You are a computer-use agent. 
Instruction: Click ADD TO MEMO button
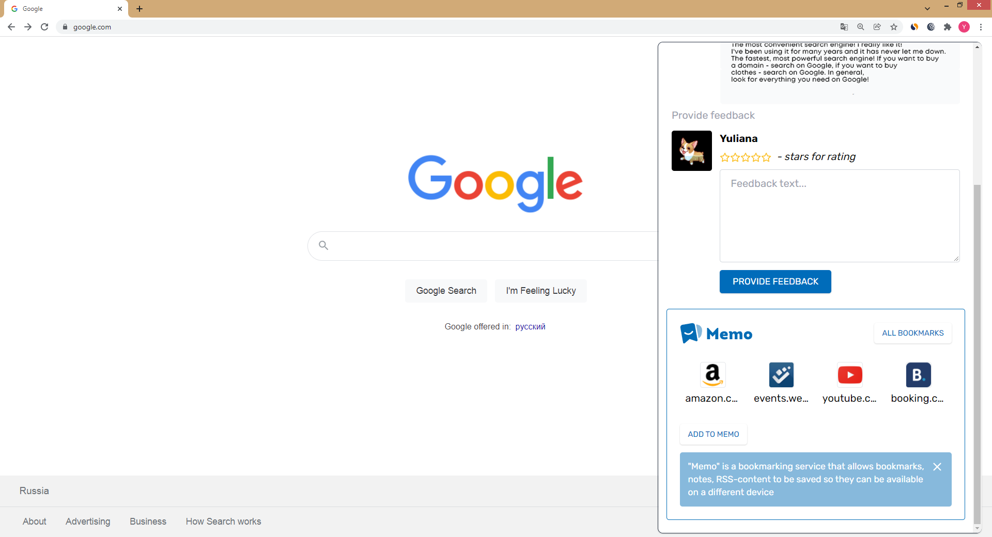[714, 434]
